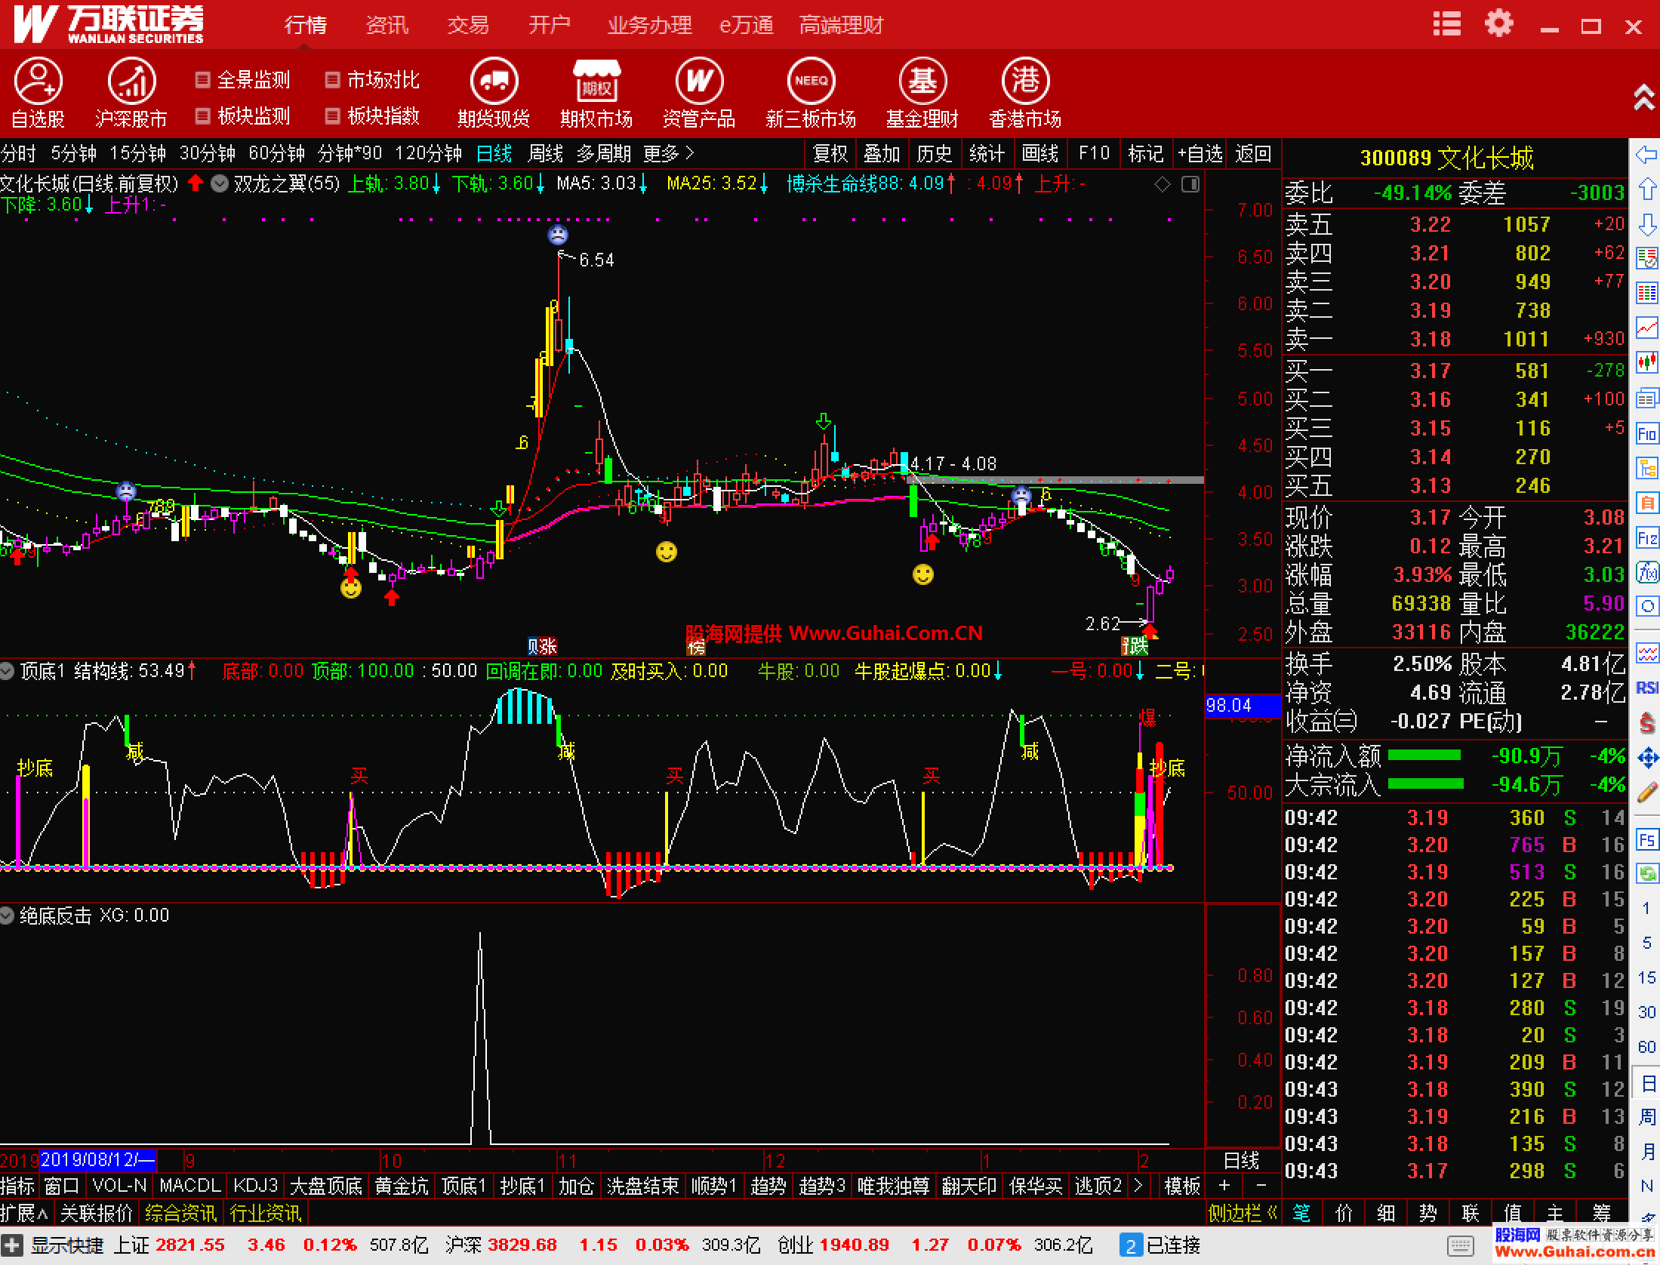Click the 净流入额 green bar
This screenshot has width=1660, height=1265.
[x=1424, y=756]
